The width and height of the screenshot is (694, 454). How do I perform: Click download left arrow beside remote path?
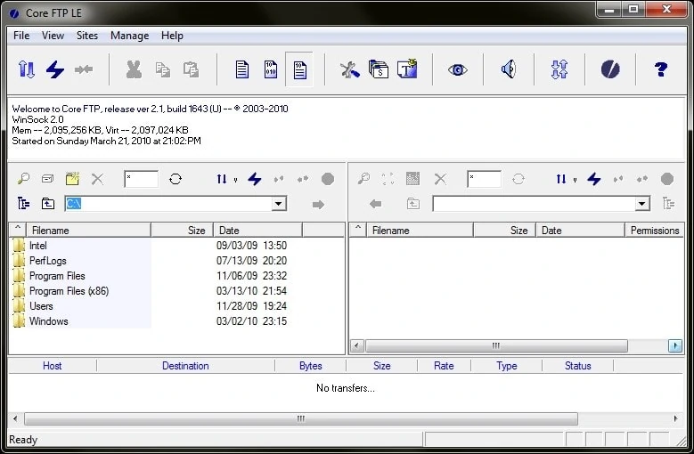point(375,204)
